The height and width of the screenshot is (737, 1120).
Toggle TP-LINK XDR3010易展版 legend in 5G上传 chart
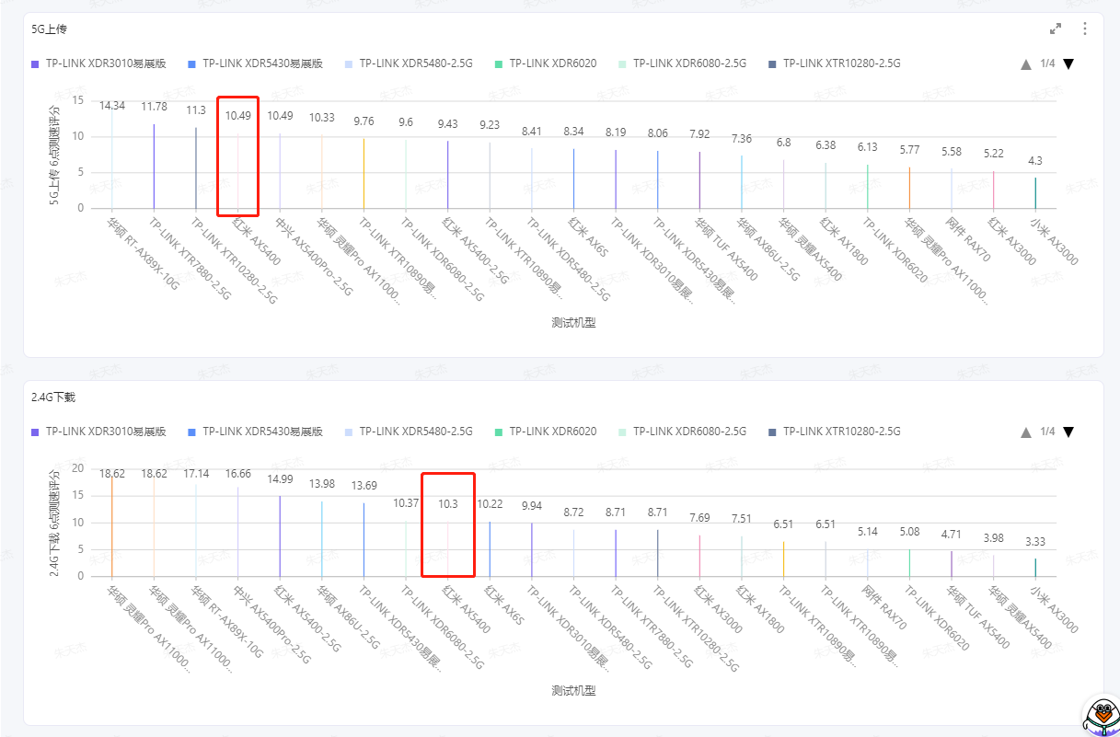click(98, 63)
